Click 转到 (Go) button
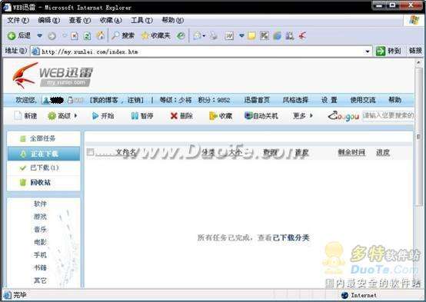 (x=388, y=51)
